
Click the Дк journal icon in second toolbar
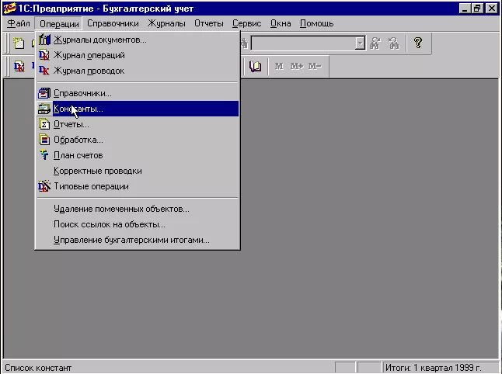pyautogui.click(x=19, y=66)
